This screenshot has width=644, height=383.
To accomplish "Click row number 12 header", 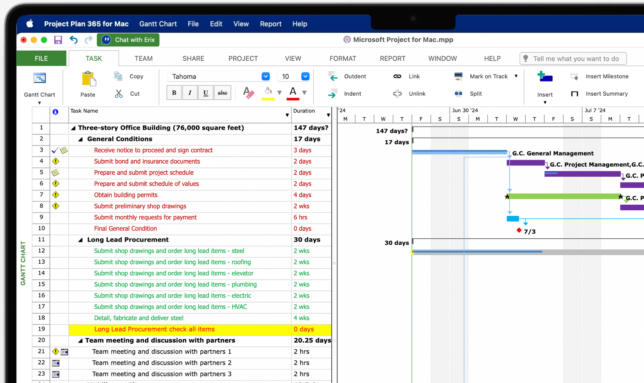I will (41, 251).
